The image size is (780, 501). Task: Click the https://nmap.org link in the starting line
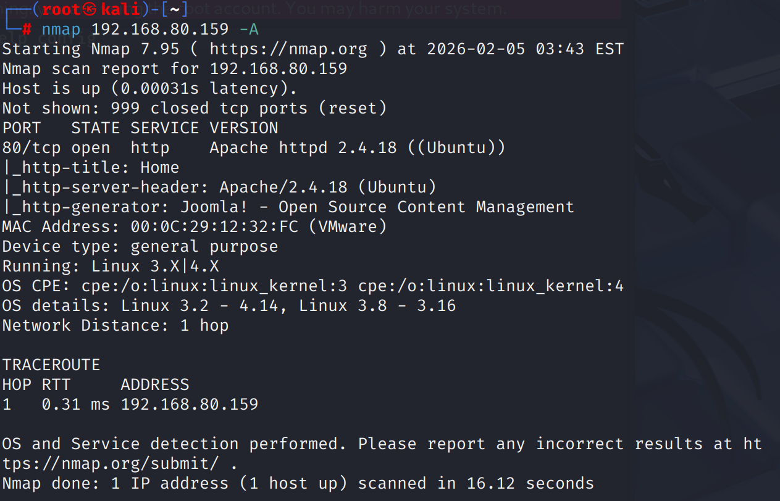(288, 49)
